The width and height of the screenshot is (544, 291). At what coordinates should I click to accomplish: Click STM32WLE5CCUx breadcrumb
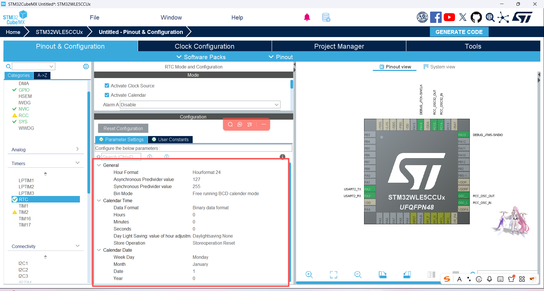coord(59,32)
